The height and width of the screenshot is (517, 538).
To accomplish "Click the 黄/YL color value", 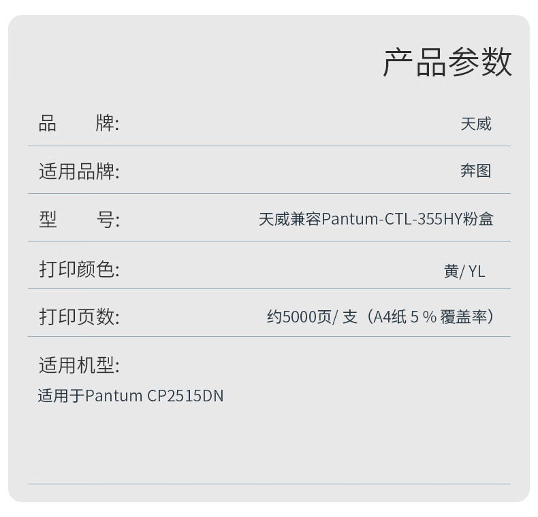I will (x=464, y=271).
